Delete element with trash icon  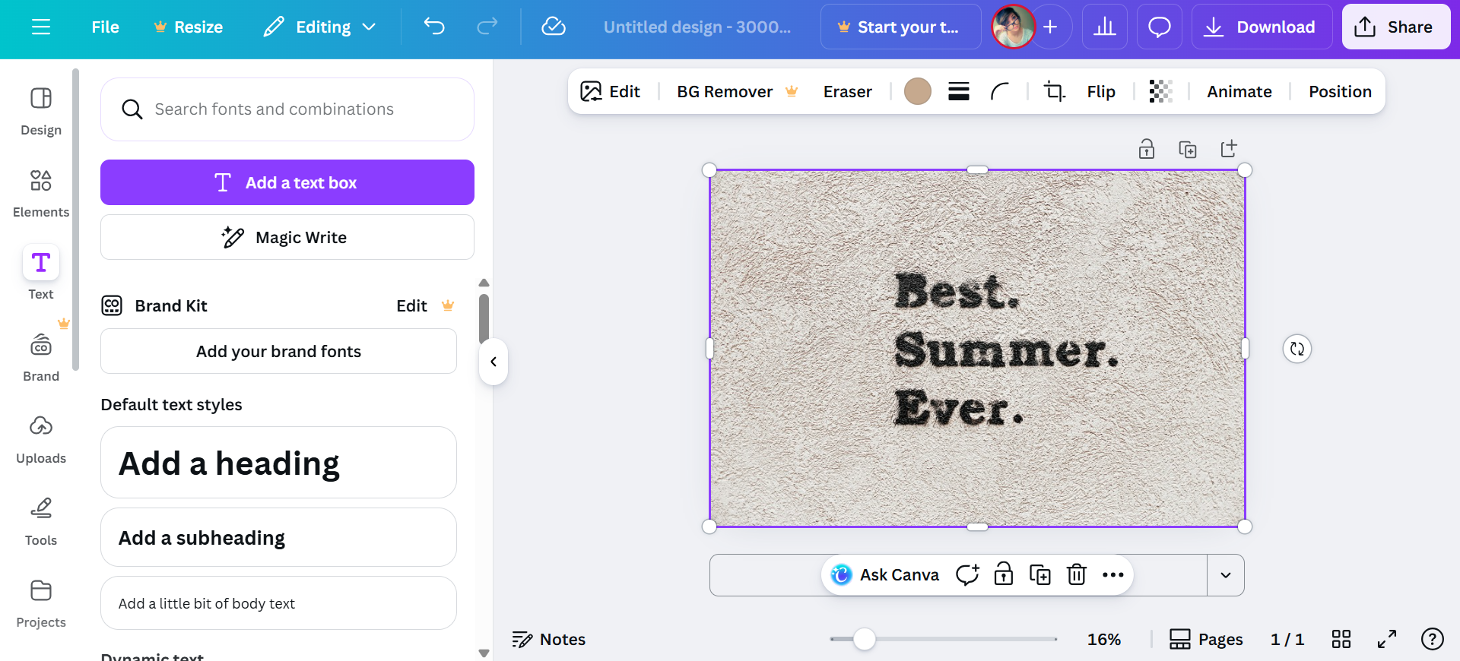tap(1077, 575)
